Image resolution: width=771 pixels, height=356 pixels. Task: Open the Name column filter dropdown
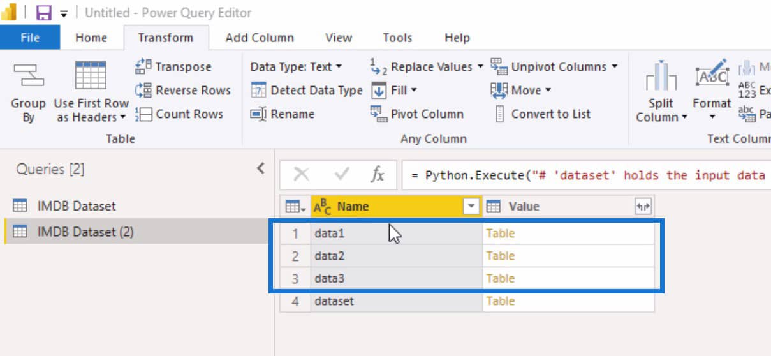pyautogui.click(x=471, y=206)
